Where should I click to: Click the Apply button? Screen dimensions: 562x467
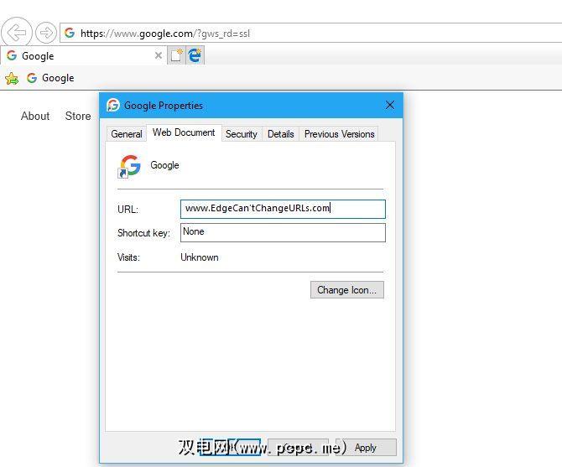[x=366, y=448]
